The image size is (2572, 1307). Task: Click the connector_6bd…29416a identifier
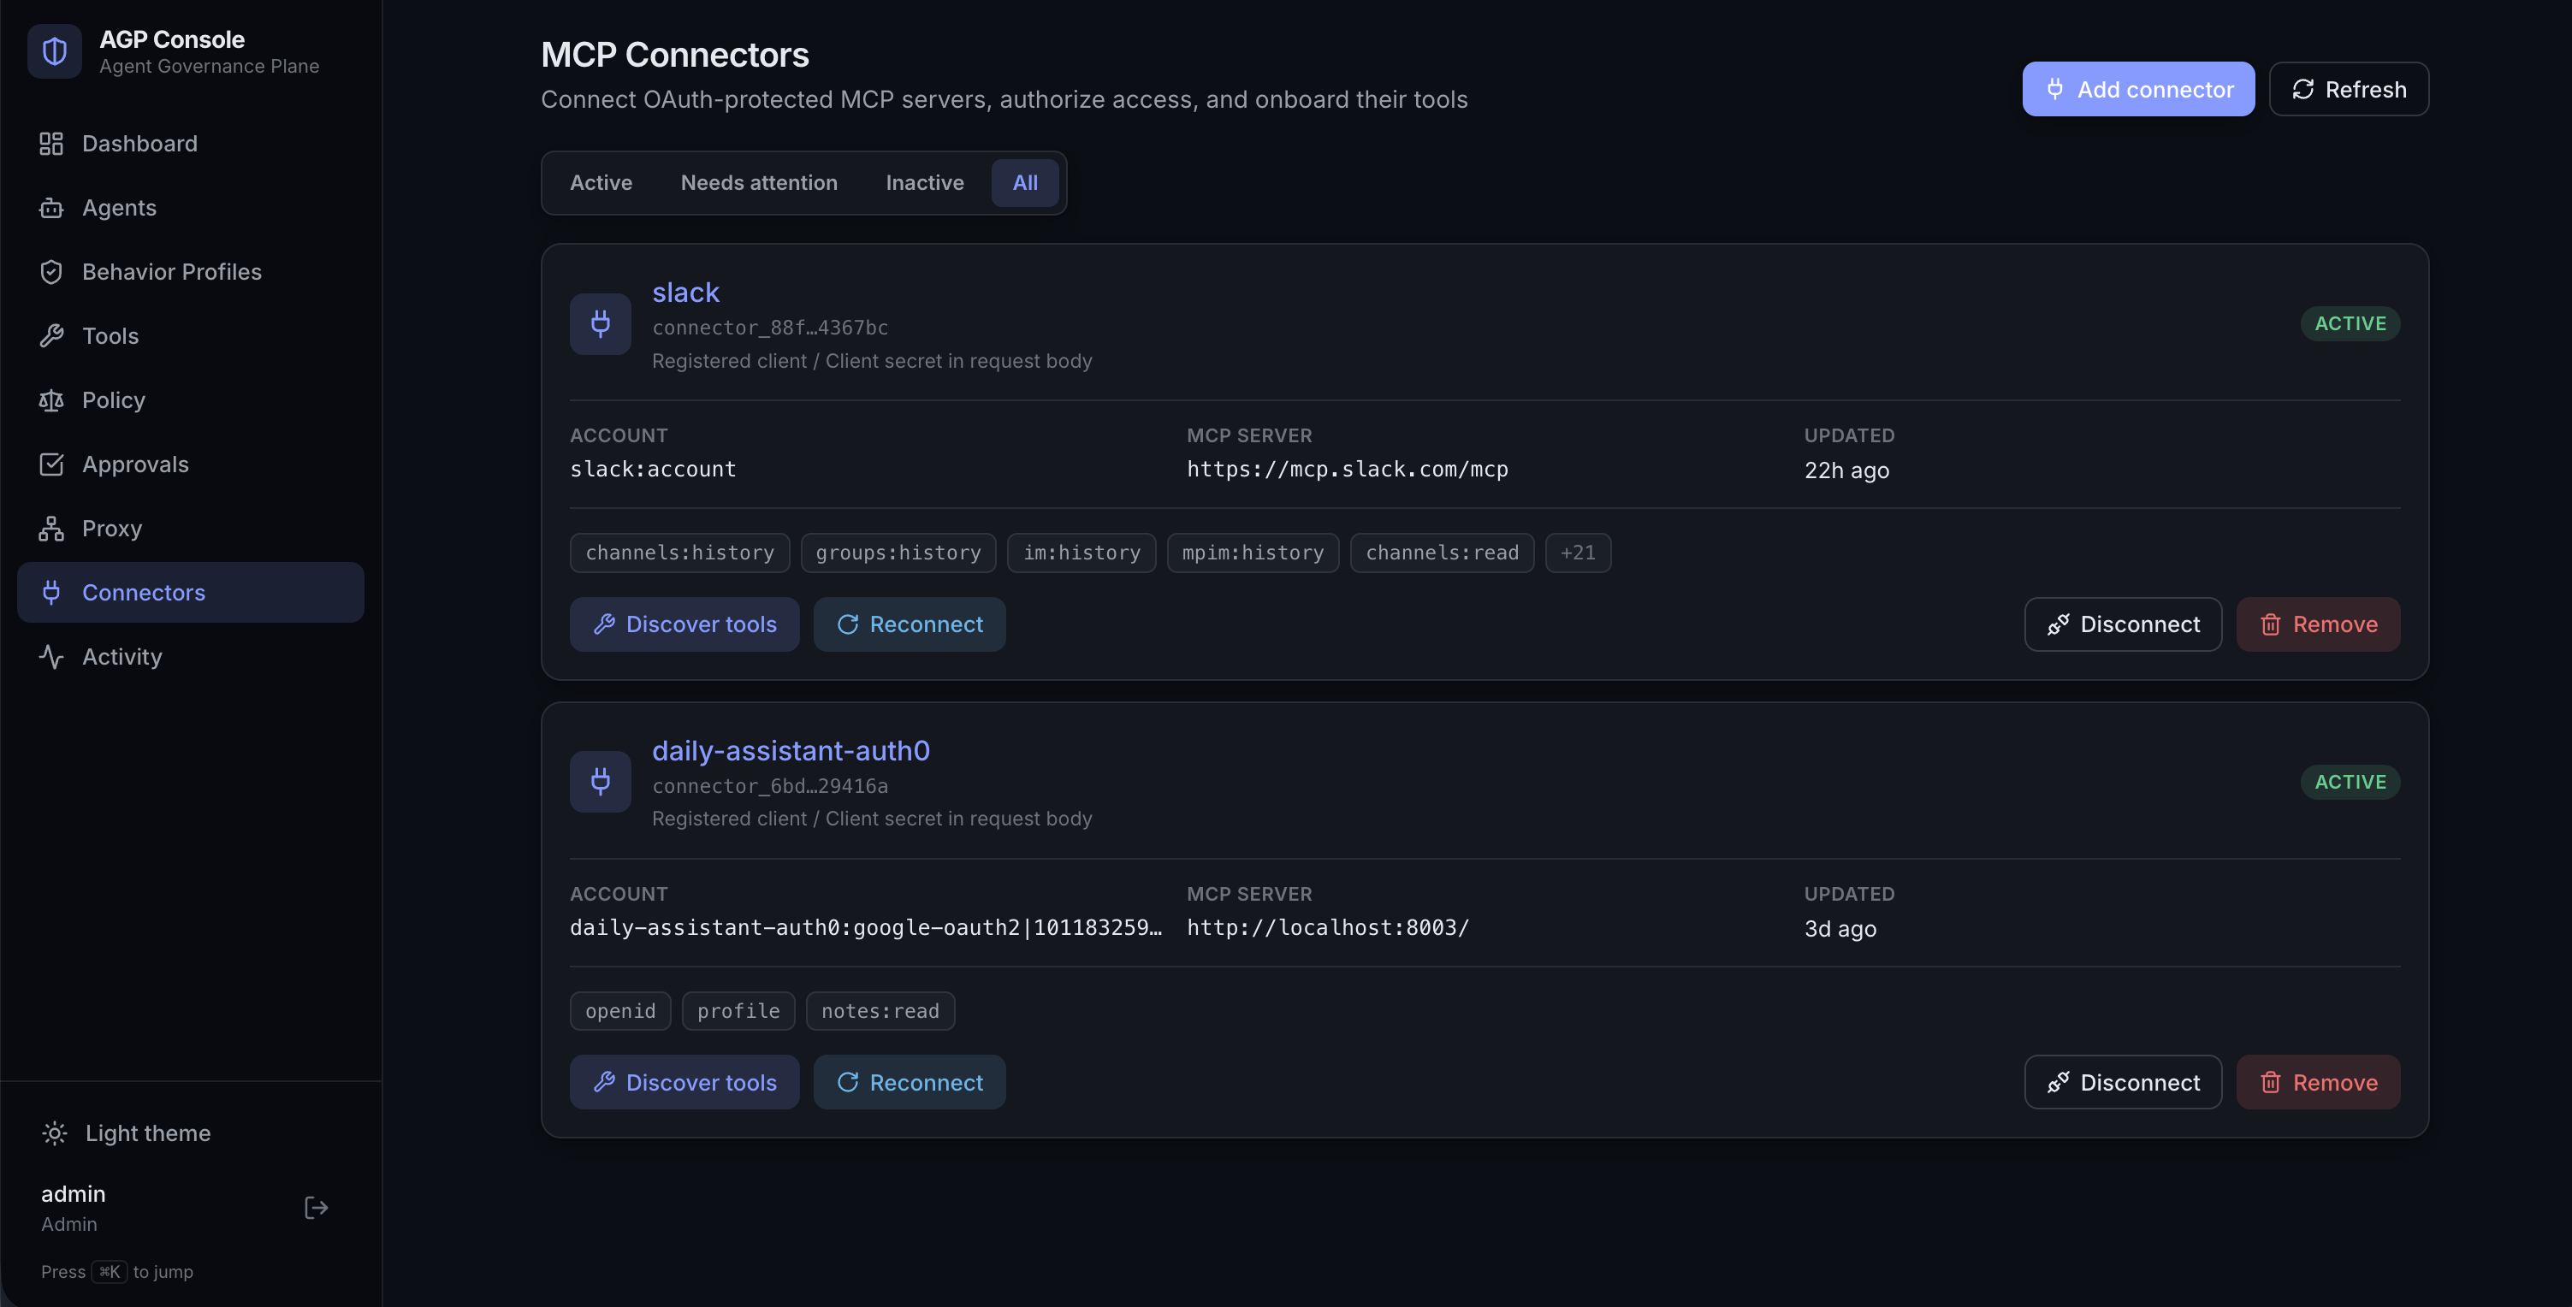770,786
